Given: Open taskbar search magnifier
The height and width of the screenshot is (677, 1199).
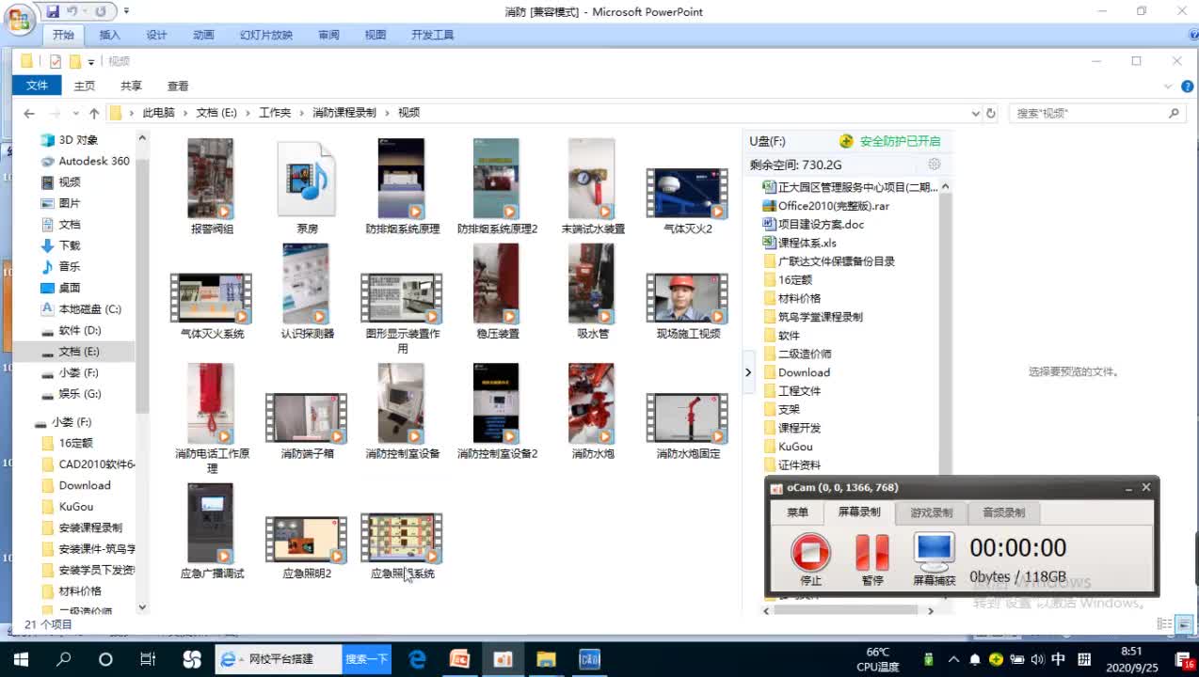Looking at the screenshot, I should (x=64, y=659).
